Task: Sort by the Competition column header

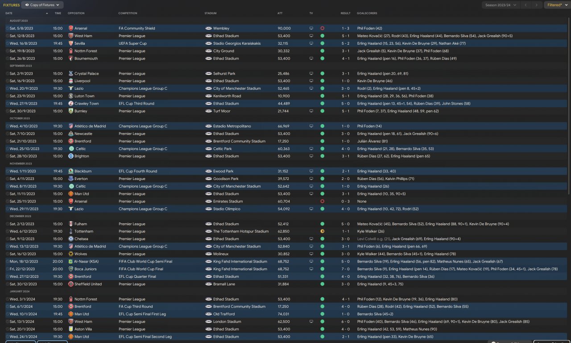Action: click(128, 13)
